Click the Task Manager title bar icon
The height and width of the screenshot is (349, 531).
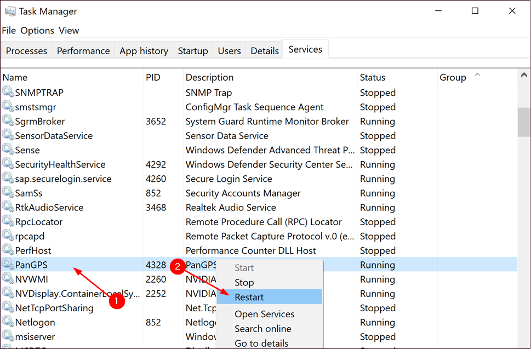click(10, 11)
